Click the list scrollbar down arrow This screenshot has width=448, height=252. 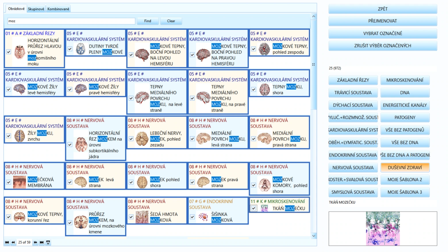click(314, 236)
